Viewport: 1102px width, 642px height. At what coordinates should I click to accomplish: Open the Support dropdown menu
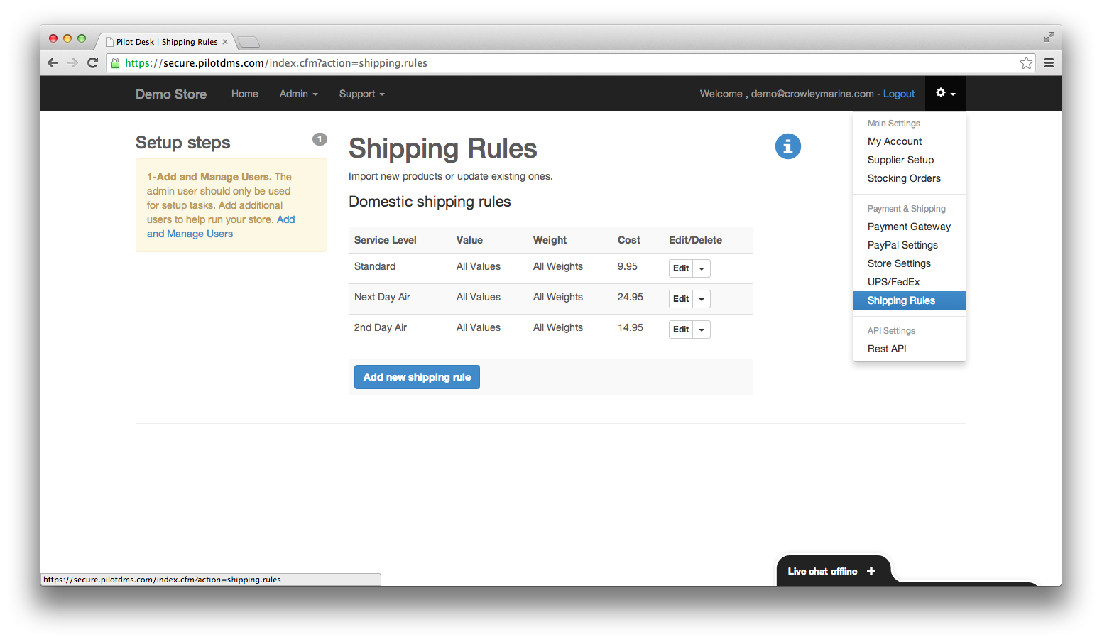(x=361, y=94)
